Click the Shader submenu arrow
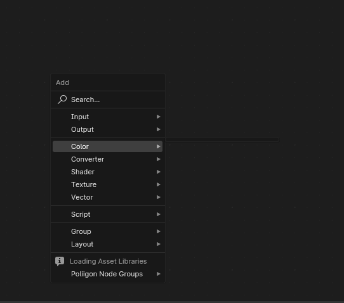Image resolution: width=344 pixels, height=303 pixels. pyautogui.click(x=159, y=172)
